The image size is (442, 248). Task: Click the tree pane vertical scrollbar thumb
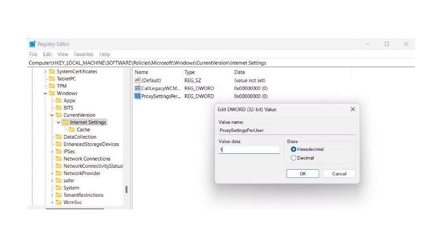pos(126,190)
